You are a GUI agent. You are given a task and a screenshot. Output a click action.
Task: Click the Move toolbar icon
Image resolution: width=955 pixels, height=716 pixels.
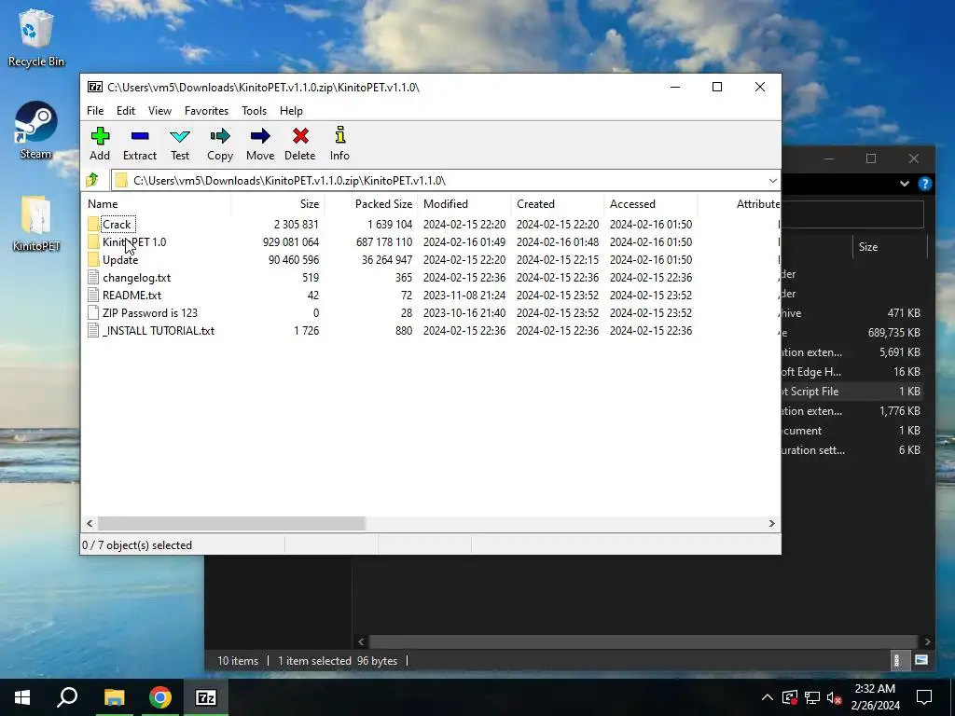(x=260, y=136)
